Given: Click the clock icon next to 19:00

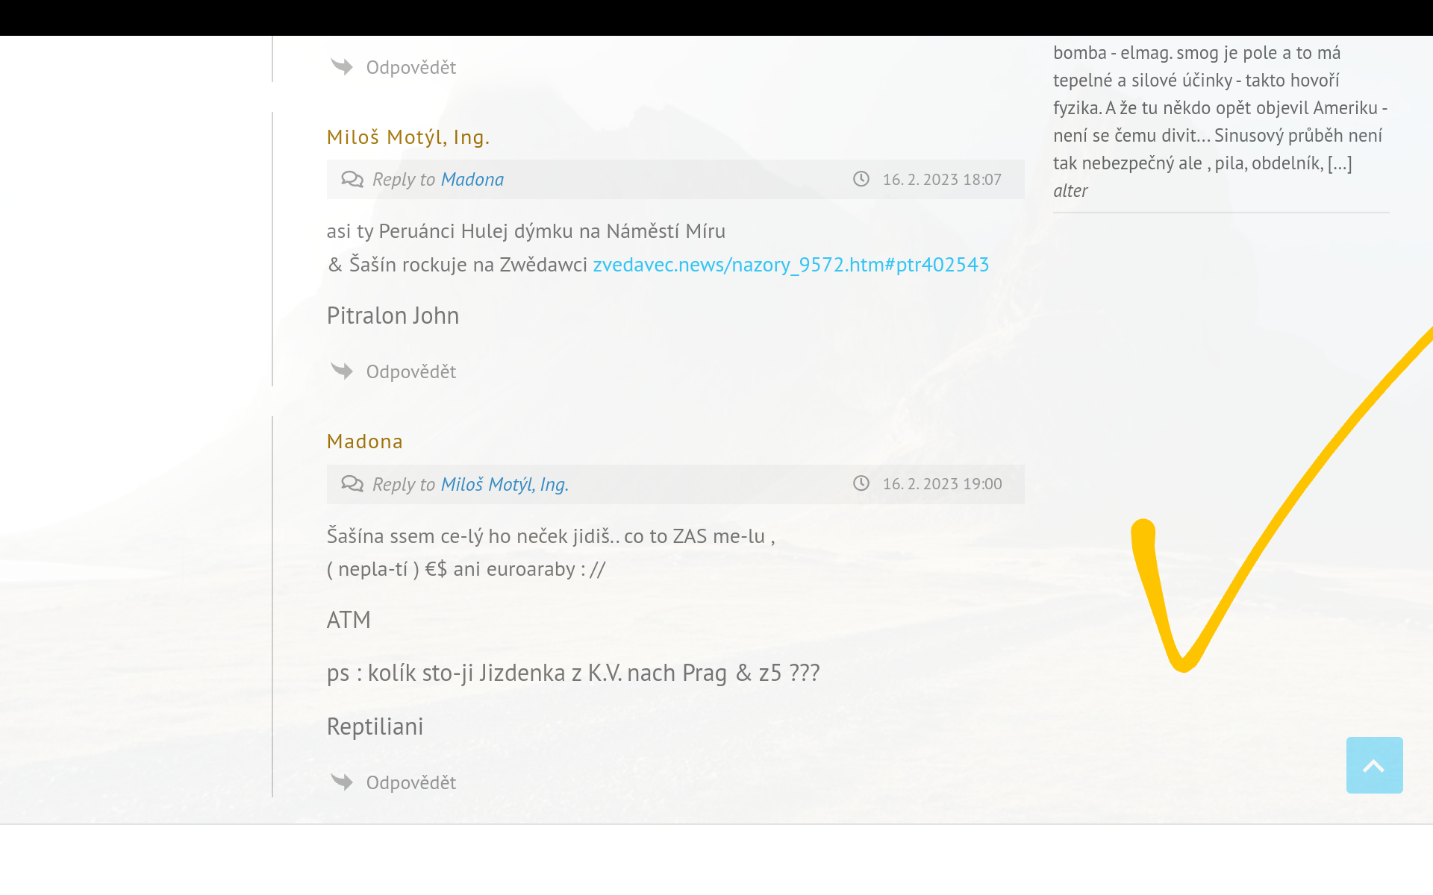Looking at the screenshot, I should coord(861,483).
